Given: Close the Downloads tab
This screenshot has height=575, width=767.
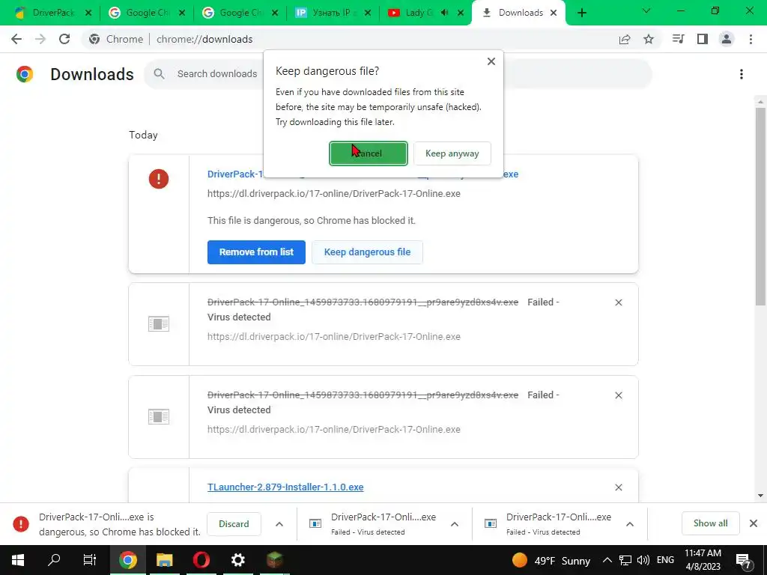Looking at the screenshot, I should [x=554, y=13].
